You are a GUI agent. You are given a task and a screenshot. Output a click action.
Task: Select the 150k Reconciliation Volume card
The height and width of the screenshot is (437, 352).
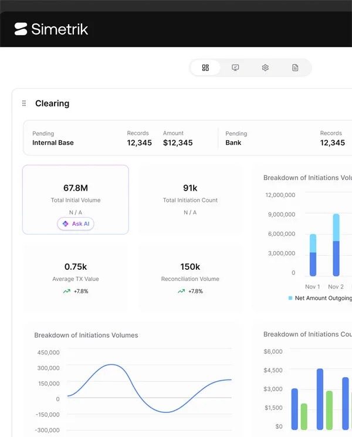click(190, 278)
